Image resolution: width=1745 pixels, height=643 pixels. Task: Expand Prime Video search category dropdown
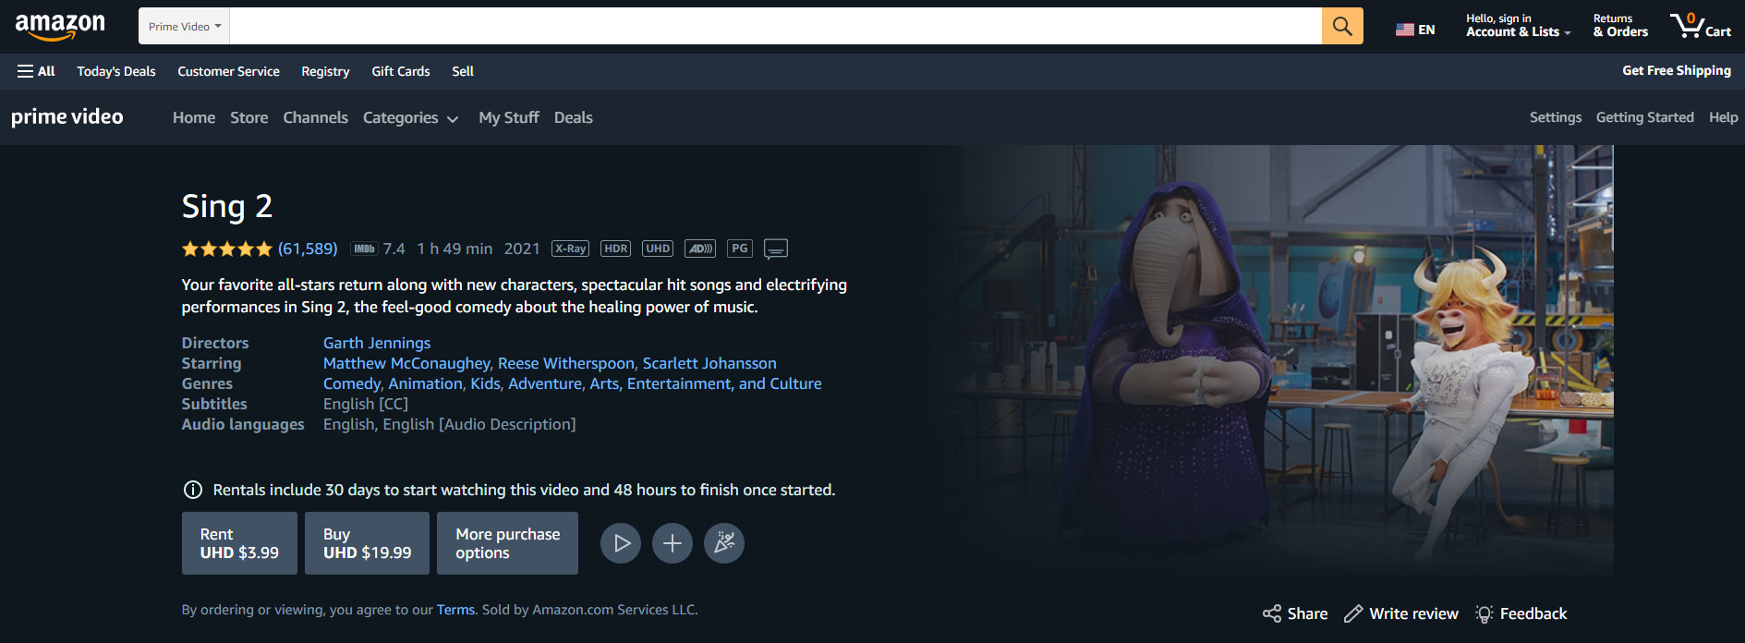(185, 26)
